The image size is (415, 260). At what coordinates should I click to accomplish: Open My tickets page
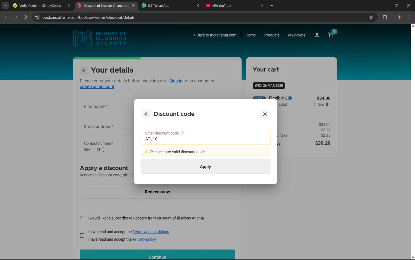[297, 35]
